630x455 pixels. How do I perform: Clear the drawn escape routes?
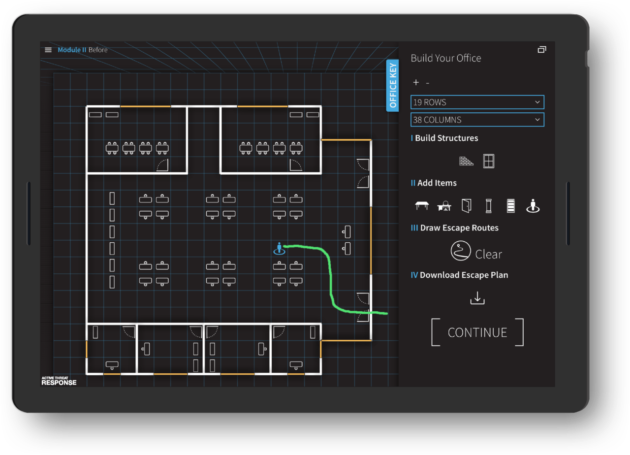click(488, 255)
